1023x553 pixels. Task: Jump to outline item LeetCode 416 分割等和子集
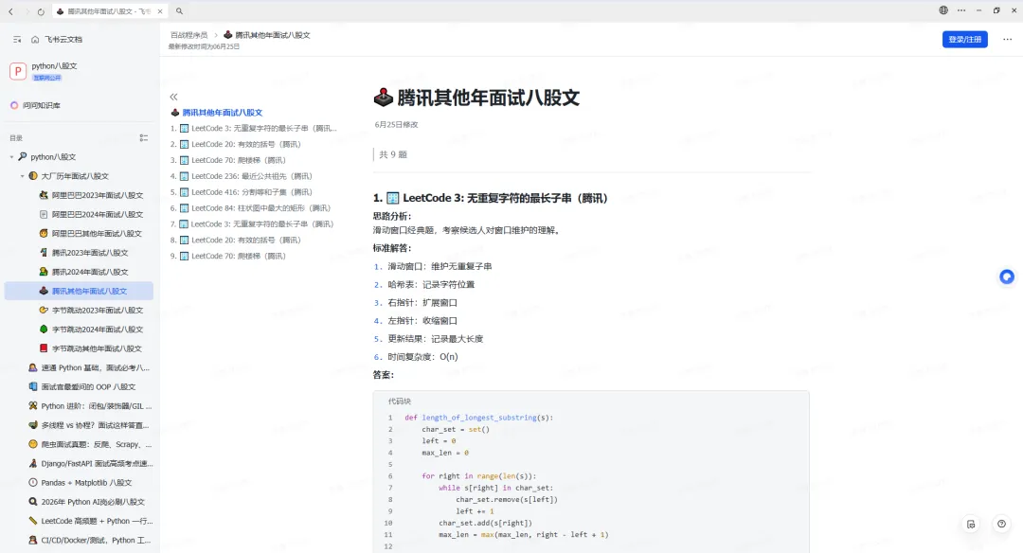coord(252,192)
